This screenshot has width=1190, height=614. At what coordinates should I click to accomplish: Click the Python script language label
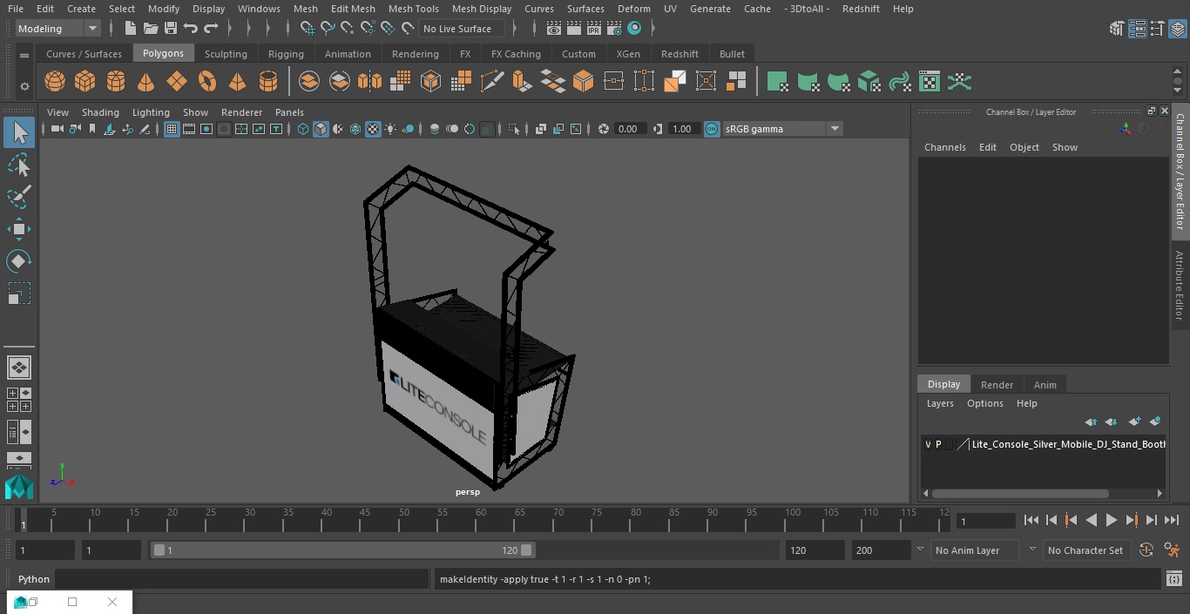tap(34, 579)
